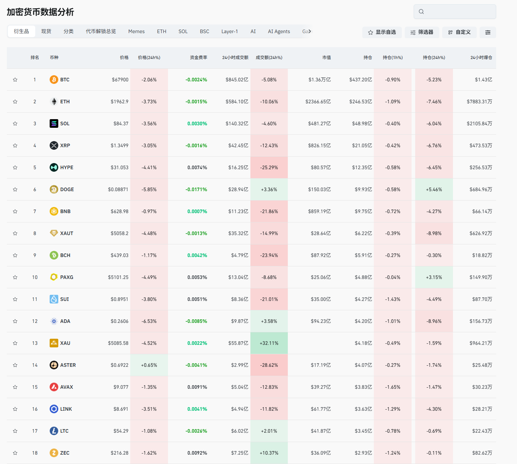
Task: Open the 自定义 columns customization menu
Action: (459, 32)
